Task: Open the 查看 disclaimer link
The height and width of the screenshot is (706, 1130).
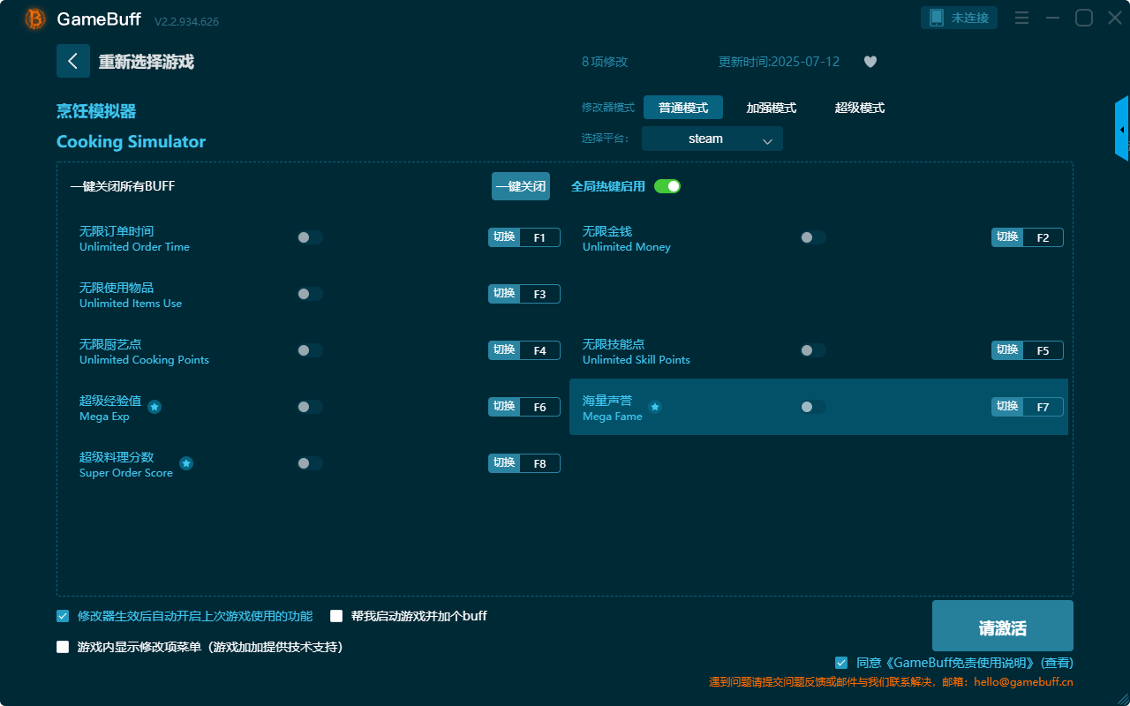Action: coord(1058,662)
